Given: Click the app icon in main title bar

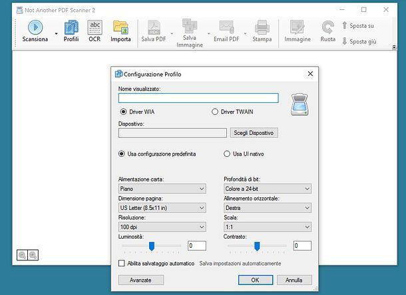Looking at the screenshot, I should pyautogui.click(x=19, y=10).
